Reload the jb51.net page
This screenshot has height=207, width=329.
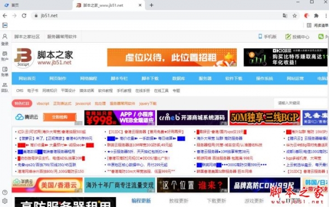pyautogui.click(x=24, y=15)
